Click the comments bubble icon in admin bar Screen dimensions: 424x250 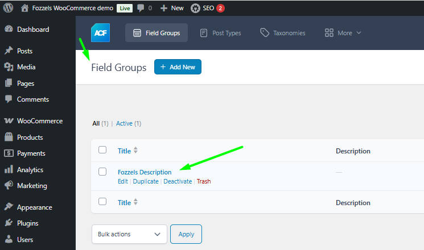(141, 8)
